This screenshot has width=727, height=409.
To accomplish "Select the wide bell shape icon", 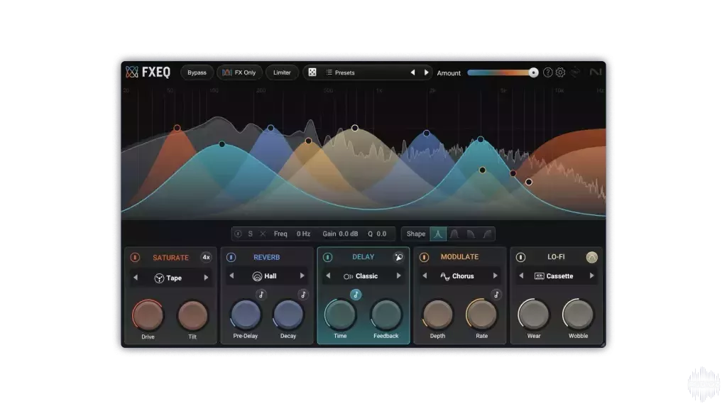I will point(454,234).
